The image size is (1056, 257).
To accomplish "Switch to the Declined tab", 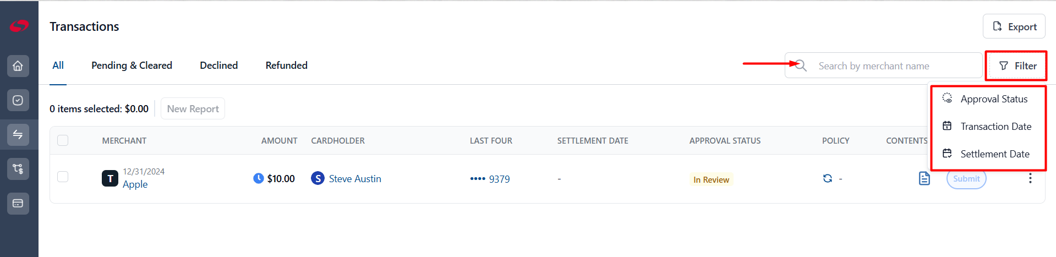I will (x=219, y=65).
